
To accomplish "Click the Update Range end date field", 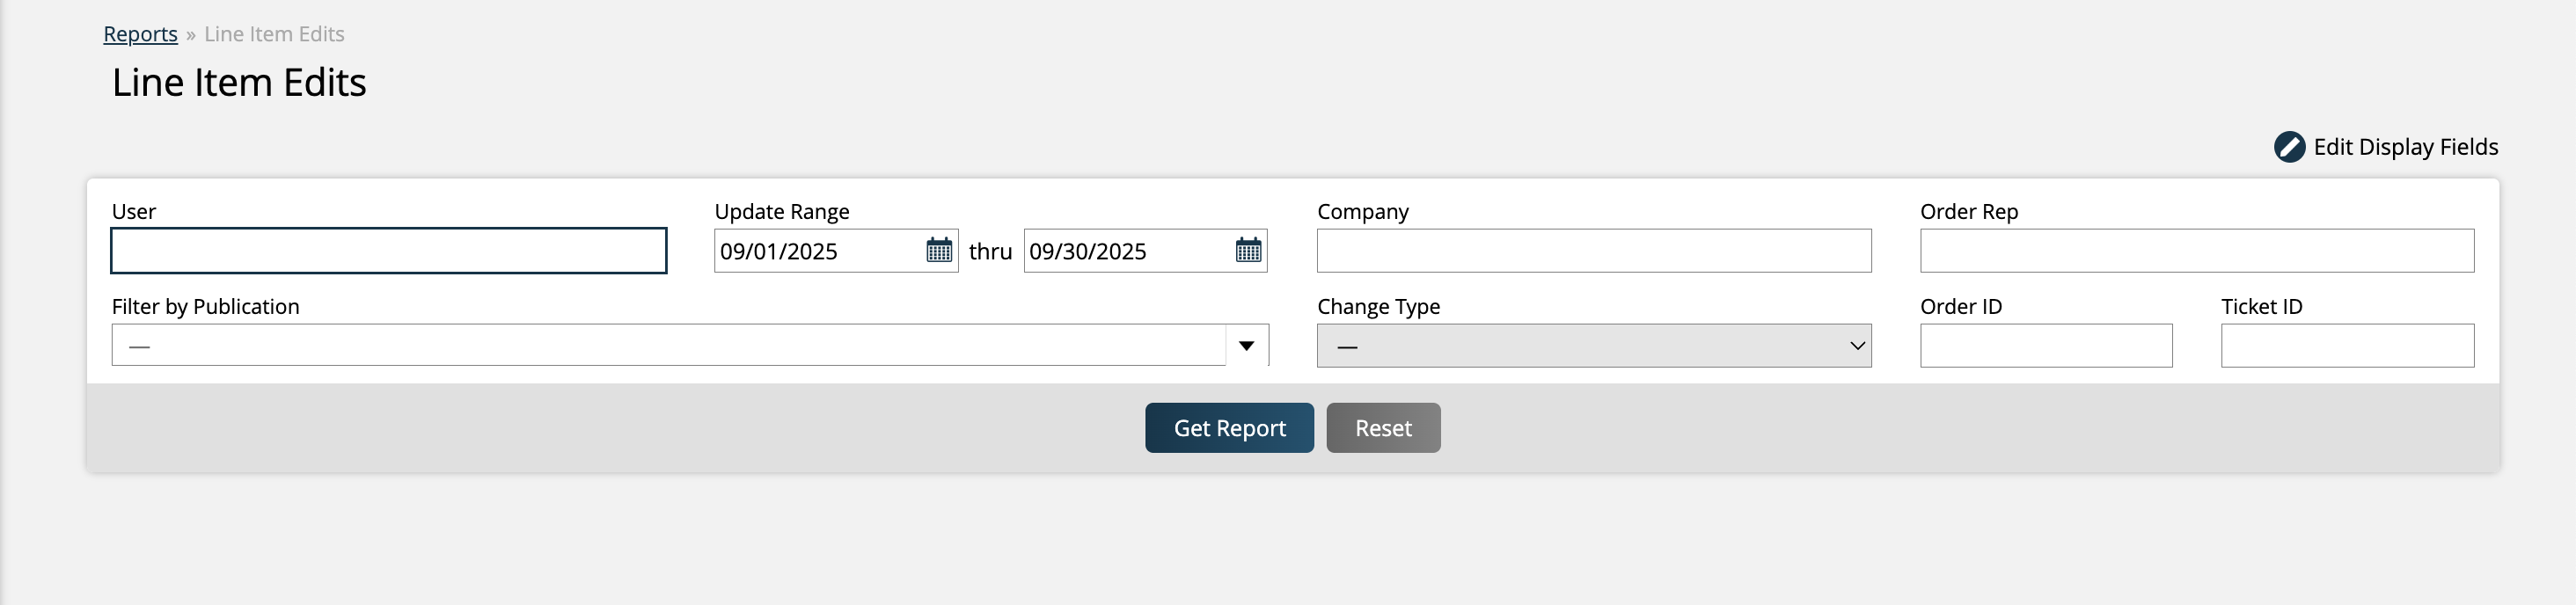I will click(x=1127, y=251).
